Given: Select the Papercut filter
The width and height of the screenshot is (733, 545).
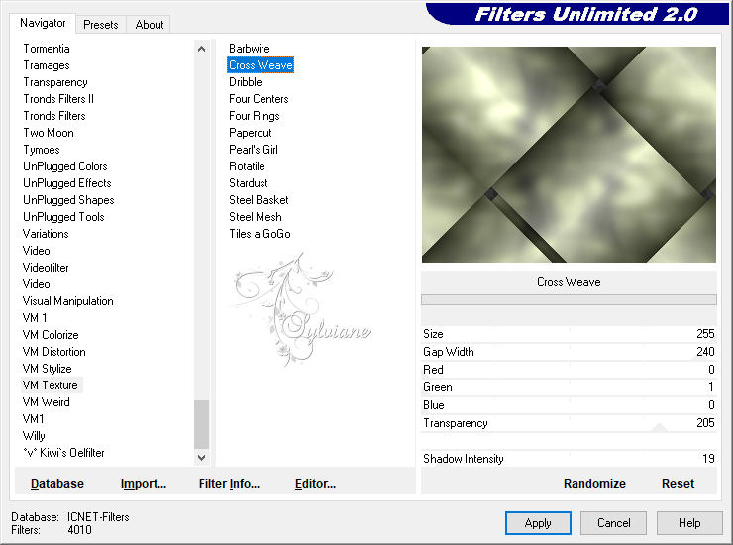Looking at the screenshot, I should click(x=250, y=133).
